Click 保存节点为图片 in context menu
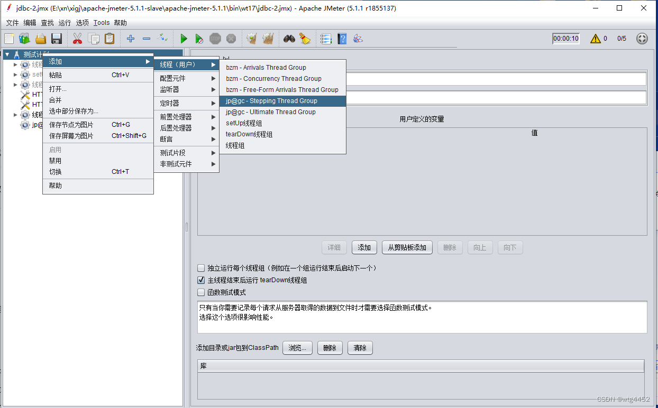This screenshot has width=658, height=408. [98, 125]
